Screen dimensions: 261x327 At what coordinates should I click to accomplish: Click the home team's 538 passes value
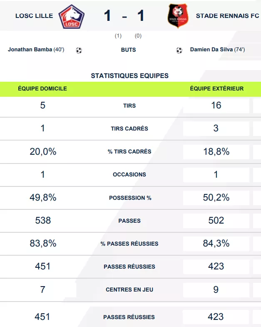coord(42,220)
